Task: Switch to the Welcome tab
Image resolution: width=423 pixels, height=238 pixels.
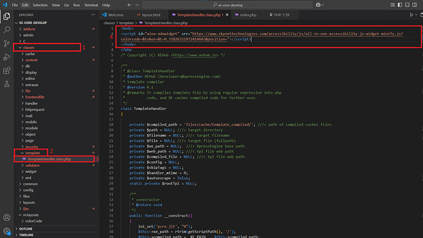Action: (x=116, y=15)
